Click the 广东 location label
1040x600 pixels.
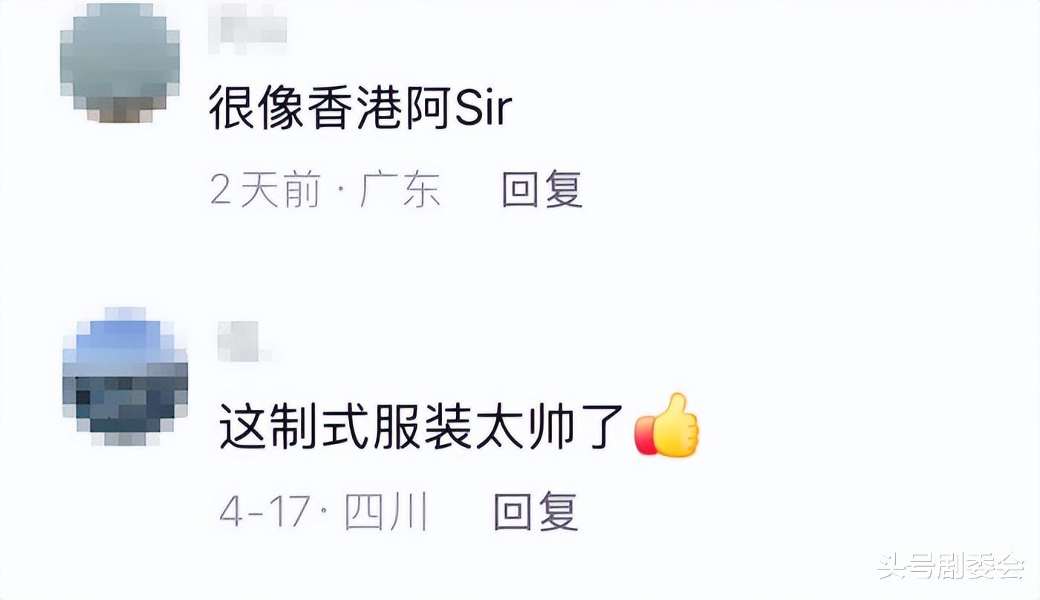(400, 190)
